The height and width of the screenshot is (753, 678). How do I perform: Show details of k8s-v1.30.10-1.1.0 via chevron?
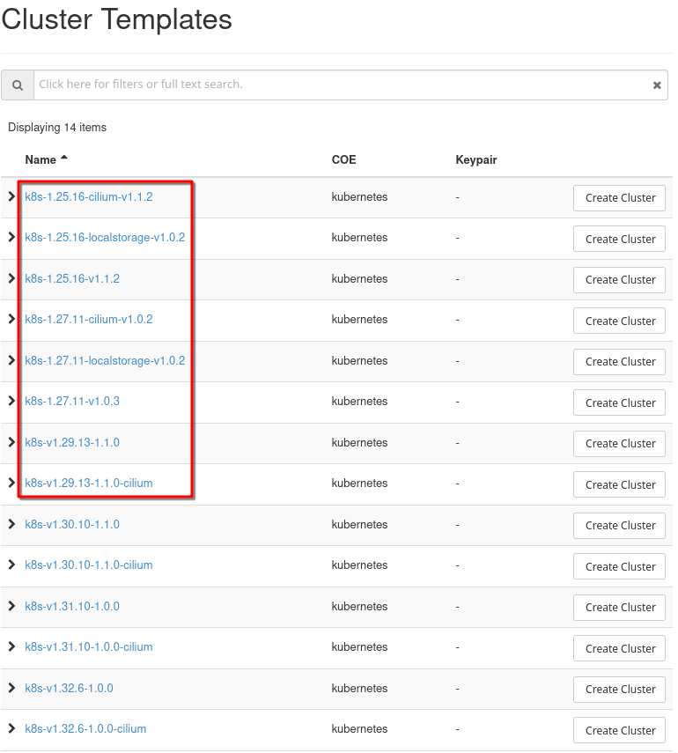(x=11, y=525)
